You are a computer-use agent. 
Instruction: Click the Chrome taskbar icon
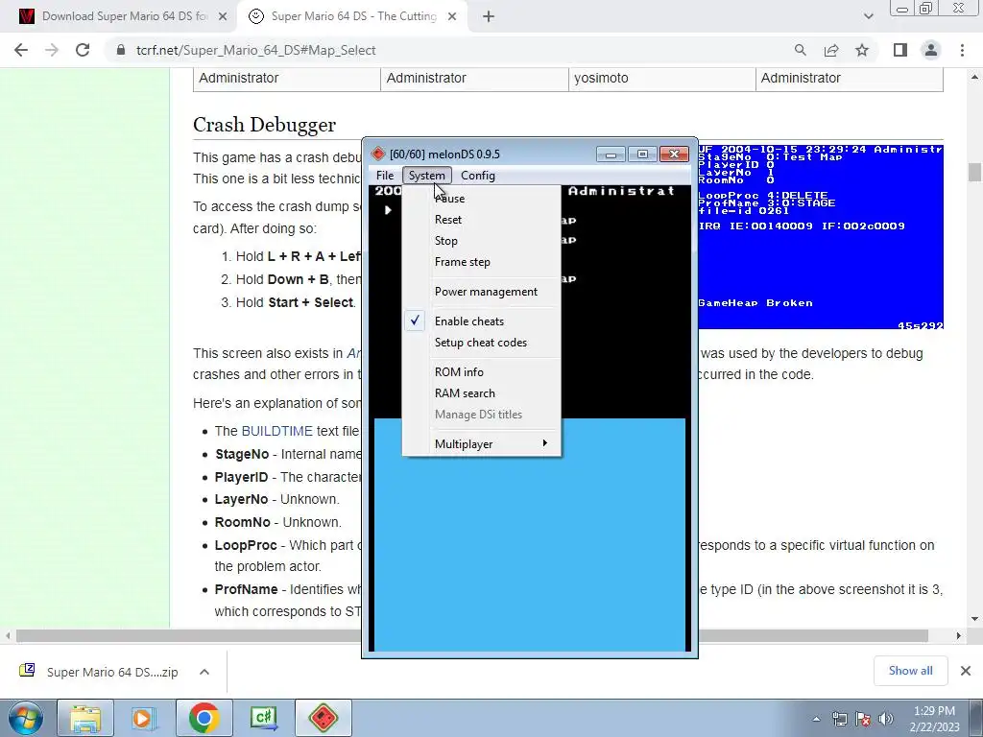tap(204, 718)
